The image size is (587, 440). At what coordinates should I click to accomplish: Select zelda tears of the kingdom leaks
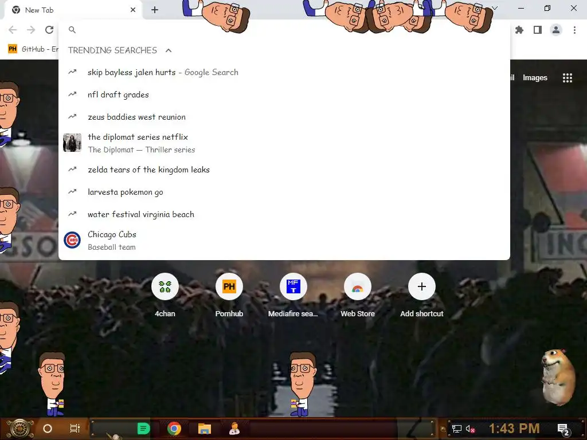click(284, 170)
